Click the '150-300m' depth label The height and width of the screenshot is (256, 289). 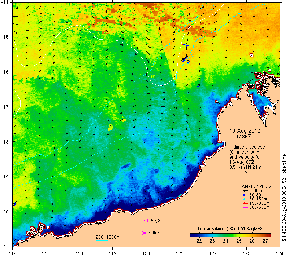tap(259, 203)
